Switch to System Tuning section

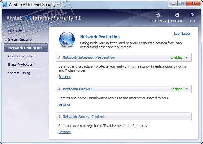[19, 73]
